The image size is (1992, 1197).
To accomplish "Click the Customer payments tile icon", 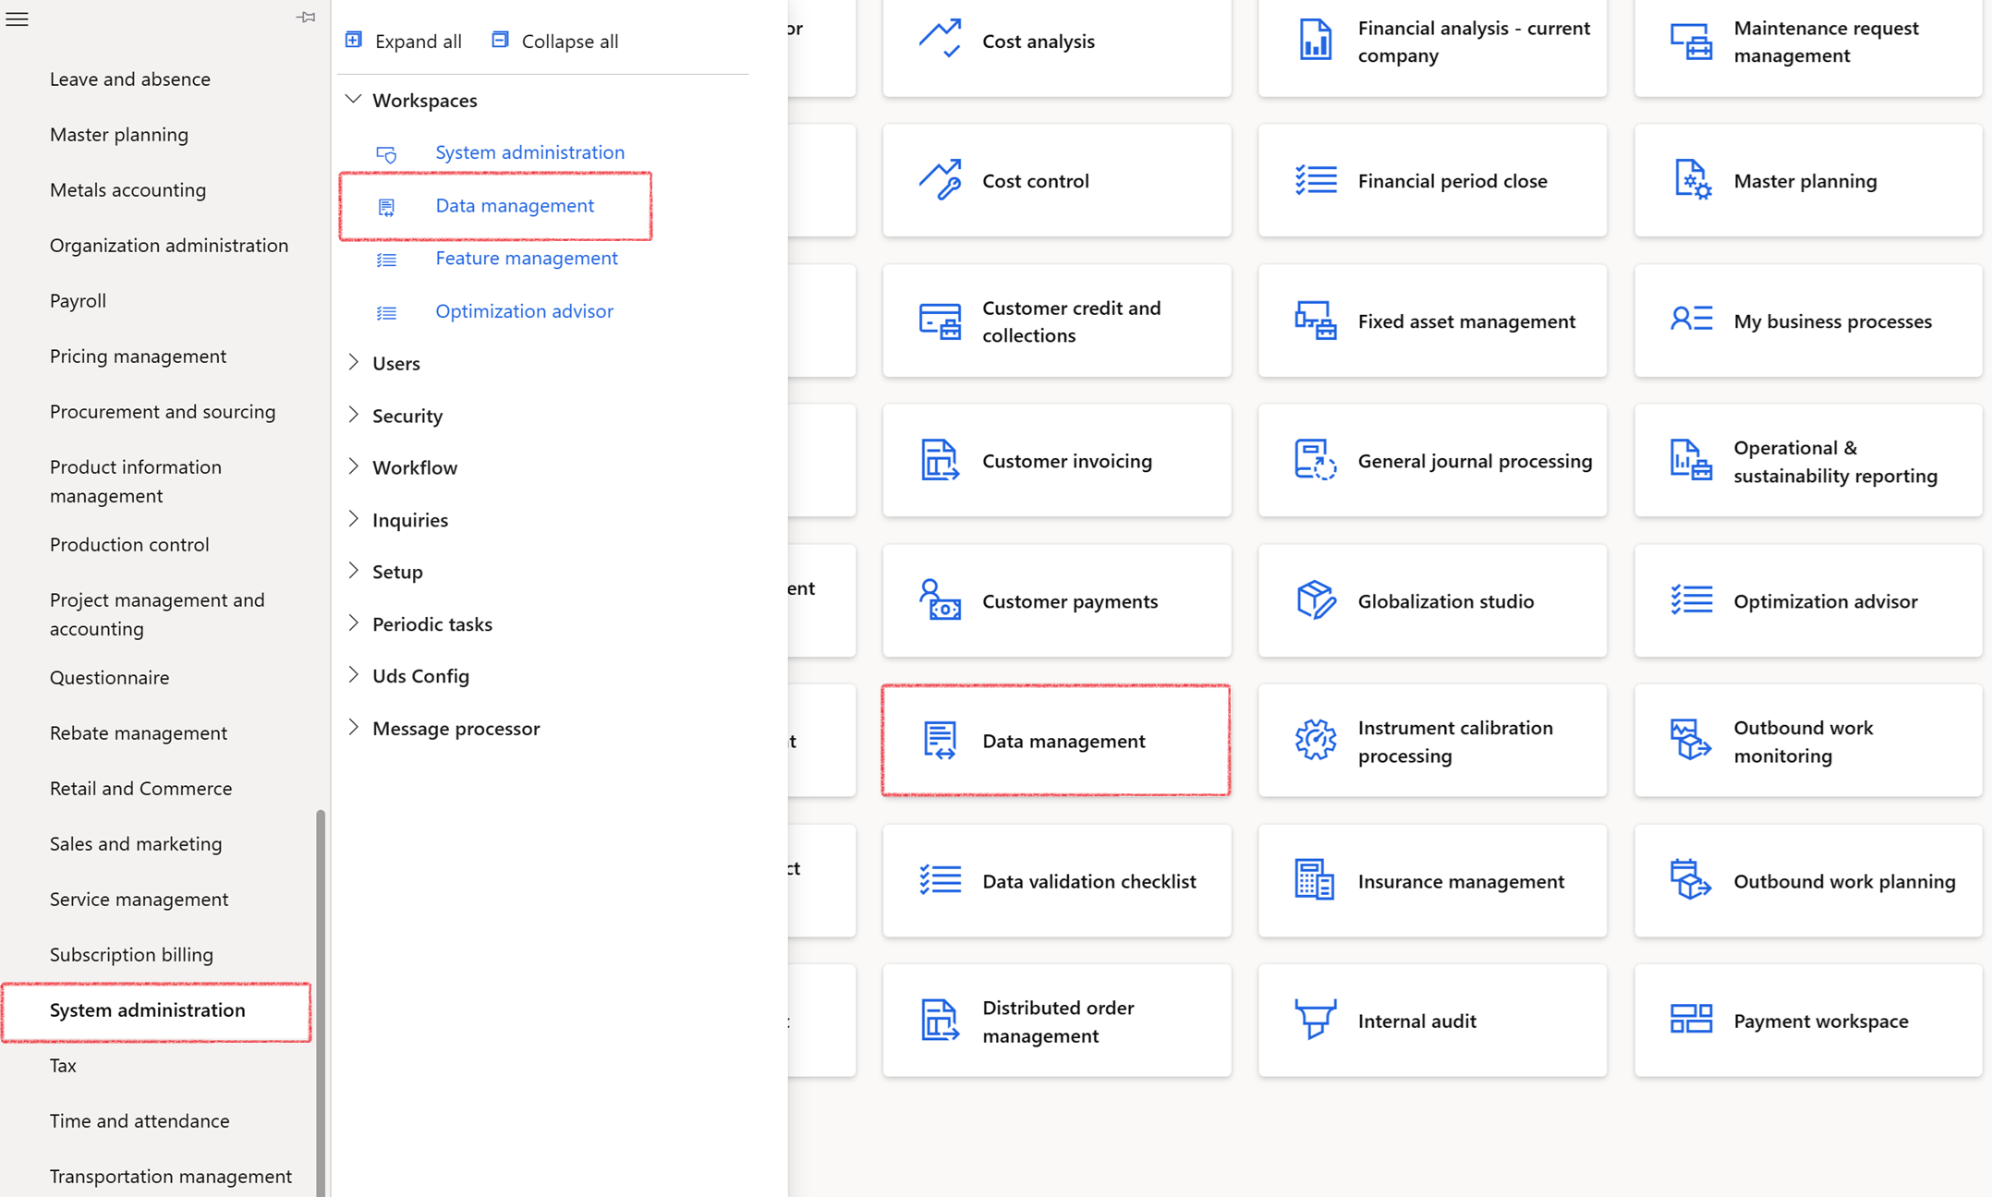I will pyautogui.click(x=940, y=600).
